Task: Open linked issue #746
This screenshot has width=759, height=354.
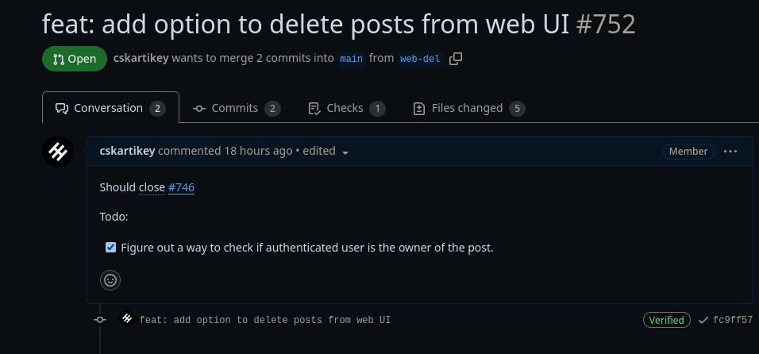Action: (x=181, y=187)
